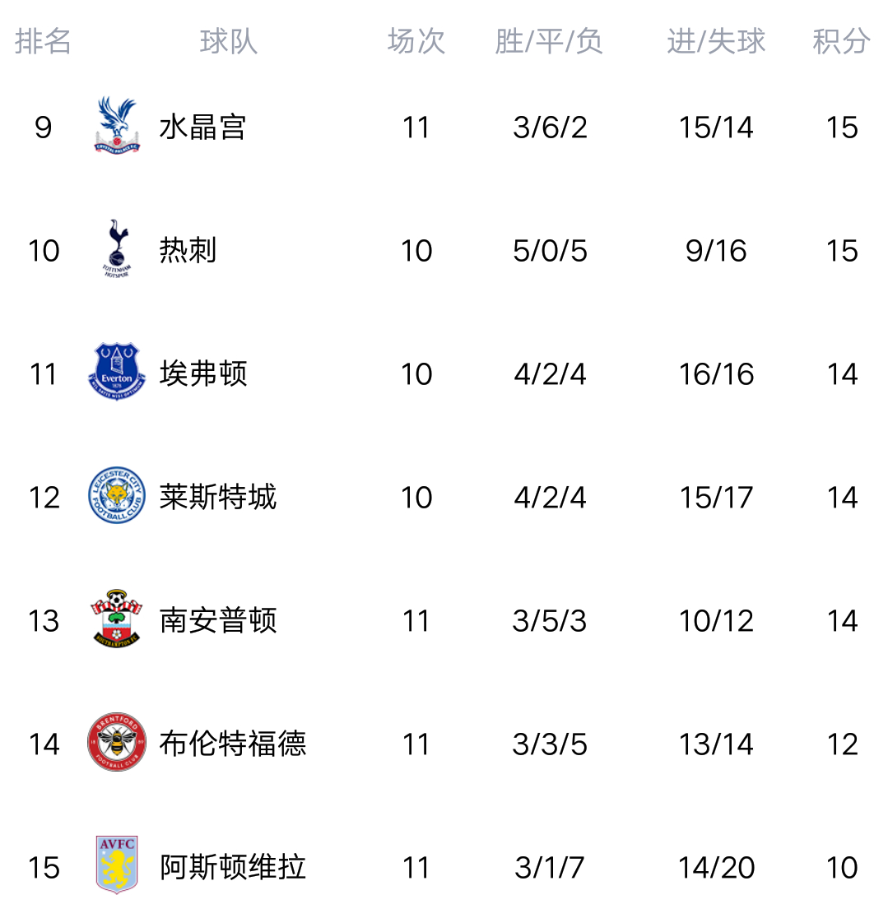The width and height of the screenshot is (888, 918).
Task: Click the Southampton club crest
Action: [116, 619]
